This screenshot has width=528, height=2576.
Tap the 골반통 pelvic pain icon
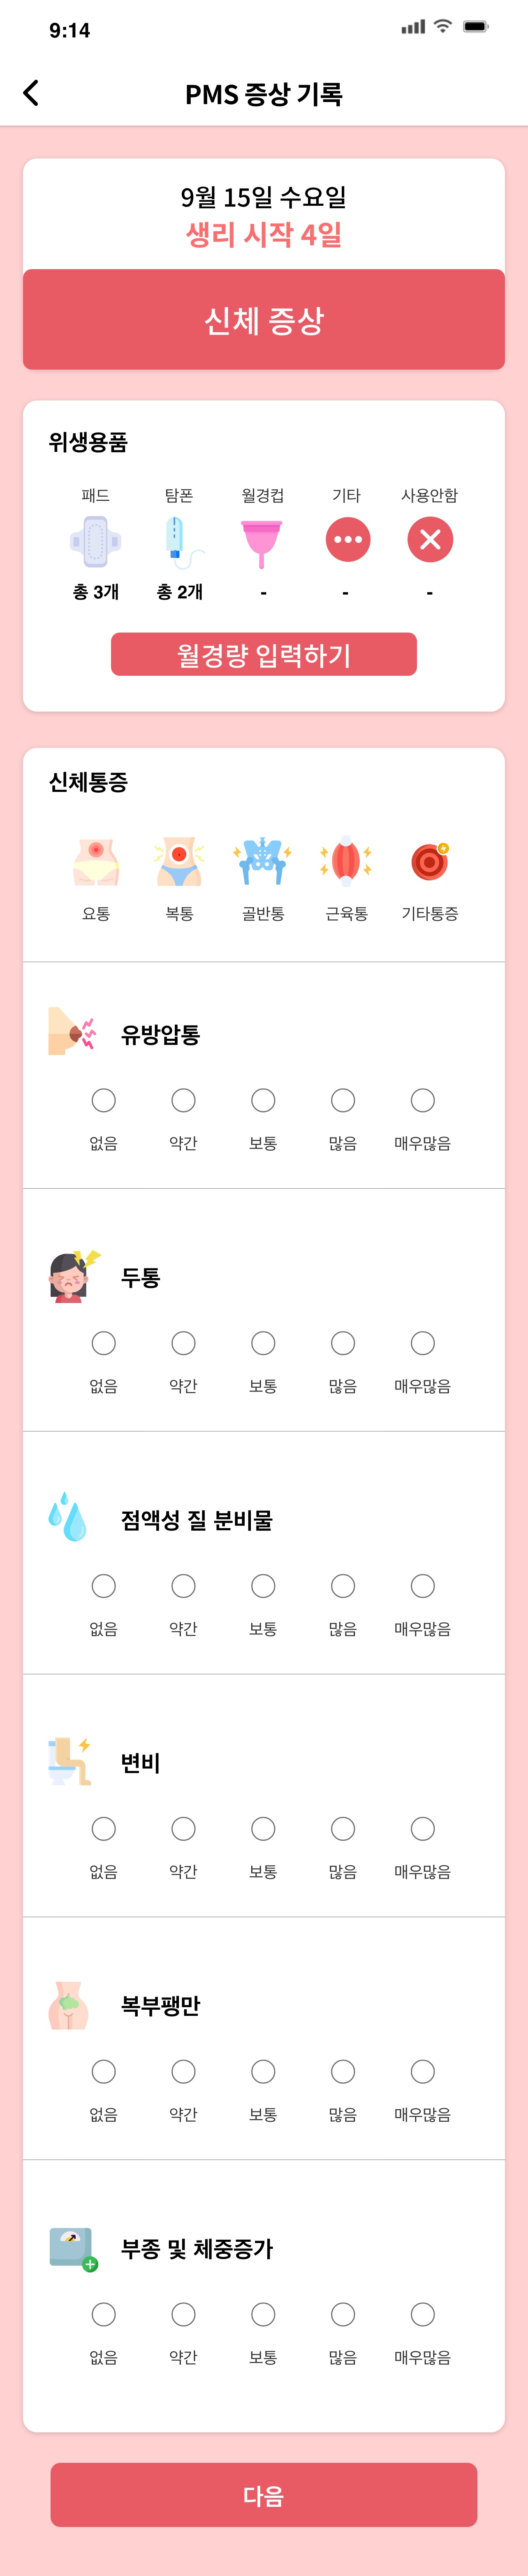262,862
